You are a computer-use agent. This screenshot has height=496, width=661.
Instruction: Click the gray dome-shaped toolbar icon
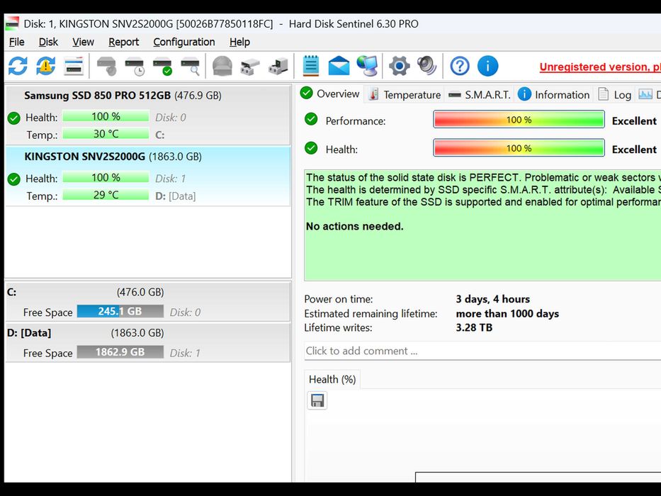point(222,66)
